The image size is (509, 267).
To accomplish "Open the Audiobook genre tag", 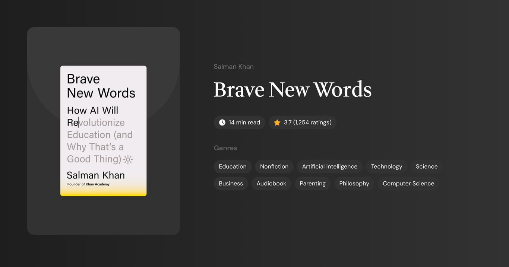I will (271, 183).
